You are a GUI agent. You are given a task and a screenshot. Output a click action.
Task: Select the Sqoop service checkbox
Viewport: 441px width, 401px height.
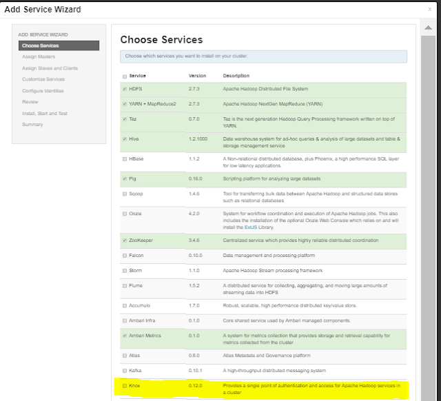point(125,194)
